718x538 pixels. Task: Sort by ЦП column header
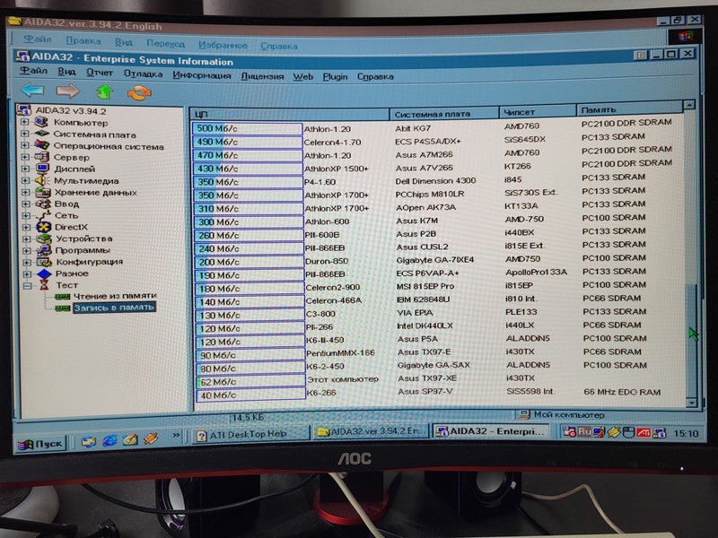pyautogui.click(x=289, y=114)
